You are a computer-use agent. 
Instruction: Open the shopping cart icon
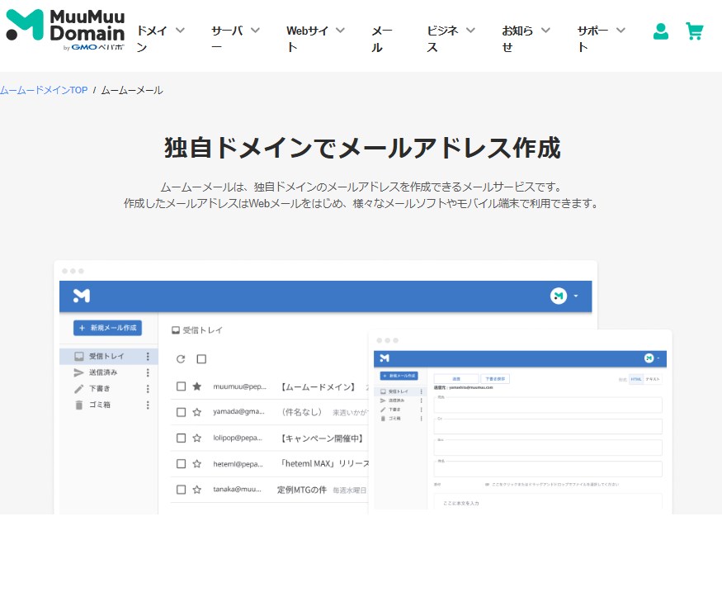[x=695, y=31]
